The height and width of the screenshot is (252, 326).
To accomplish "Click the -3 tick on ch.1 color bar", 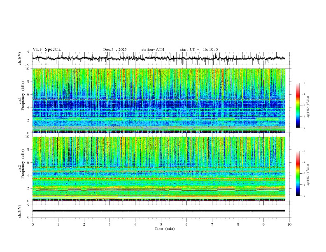I will coord(303,83).
